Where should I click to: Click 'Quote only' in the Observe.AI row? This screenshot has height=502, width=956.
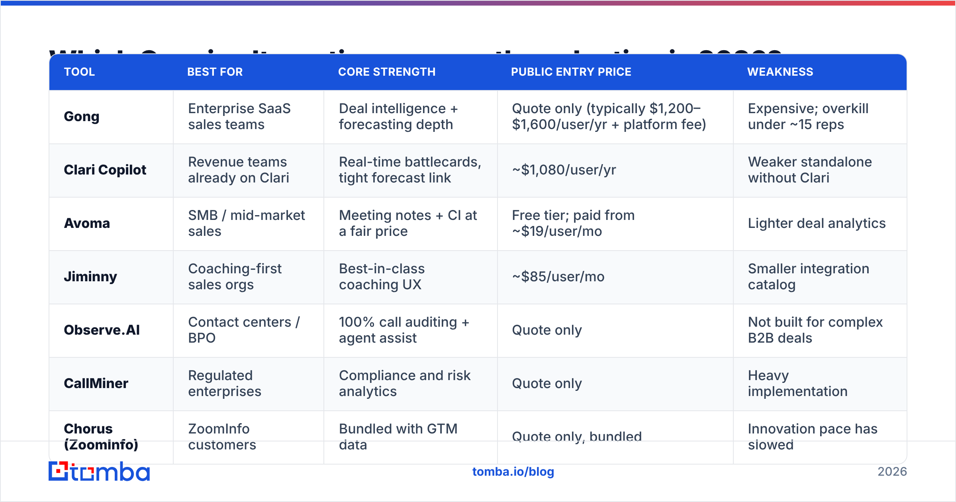click(x=547, y=330)
